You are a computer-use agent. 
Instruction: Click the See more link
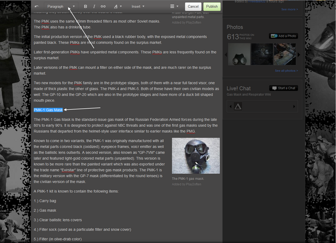[289, 9]
